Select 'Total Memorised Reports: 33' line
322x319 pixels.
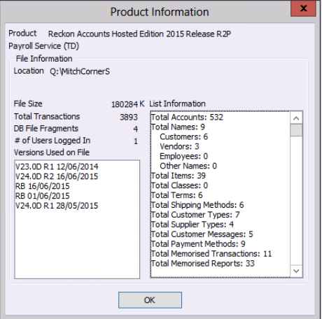click(203, 264)
